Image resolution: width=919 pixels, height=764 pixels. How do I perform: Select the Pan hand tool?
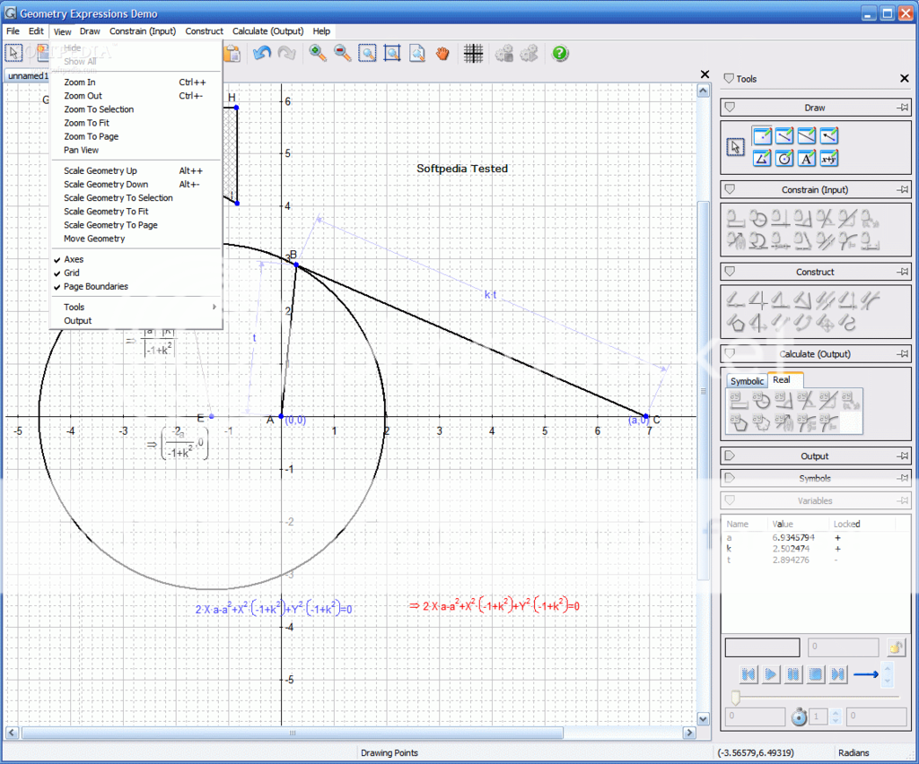tap(442, 54)
